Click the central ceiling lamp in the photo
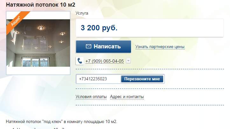Viewport: 230px width, 129px height. tap(41, 28)
